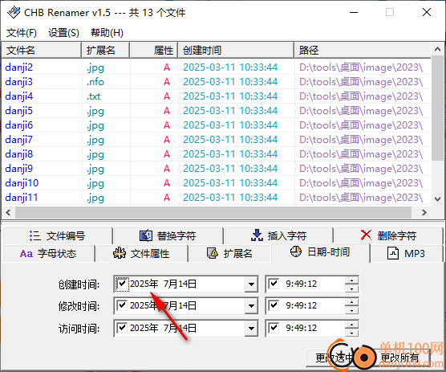Click the insert characters download-arrow icon
The image size is (446, 372).
257,235
